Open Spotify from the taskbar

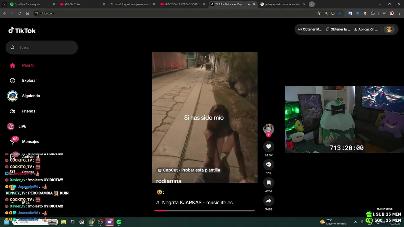click(x=119, y=222)
